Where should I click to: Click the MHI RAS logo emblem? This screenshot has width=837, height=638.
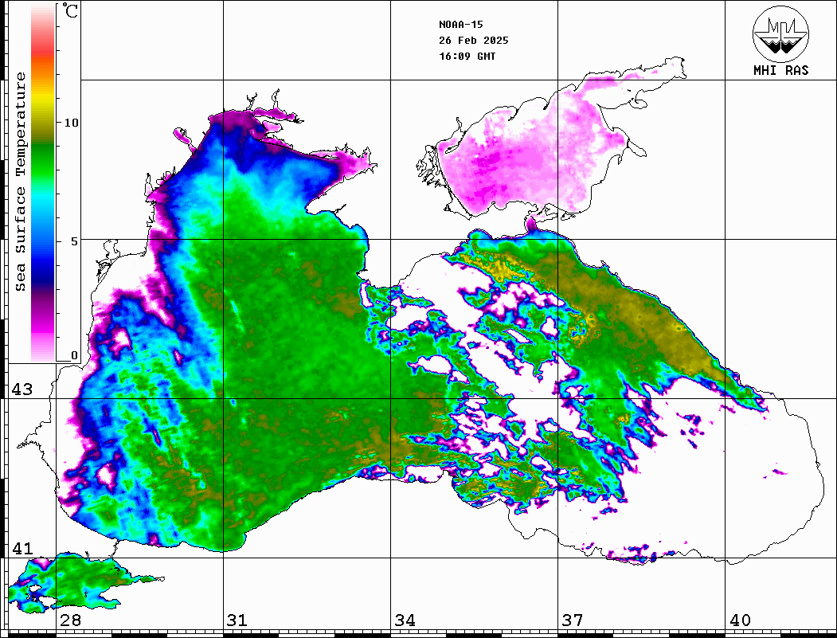(x=781, y=33)
